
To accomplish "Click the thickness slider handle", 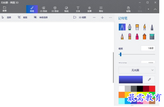I will [121, 54].
